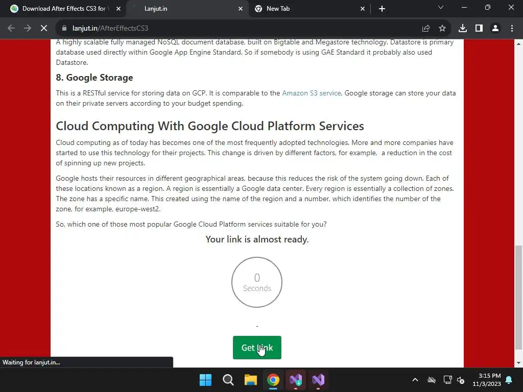Open the Windows Start menu

pos(206,380)
